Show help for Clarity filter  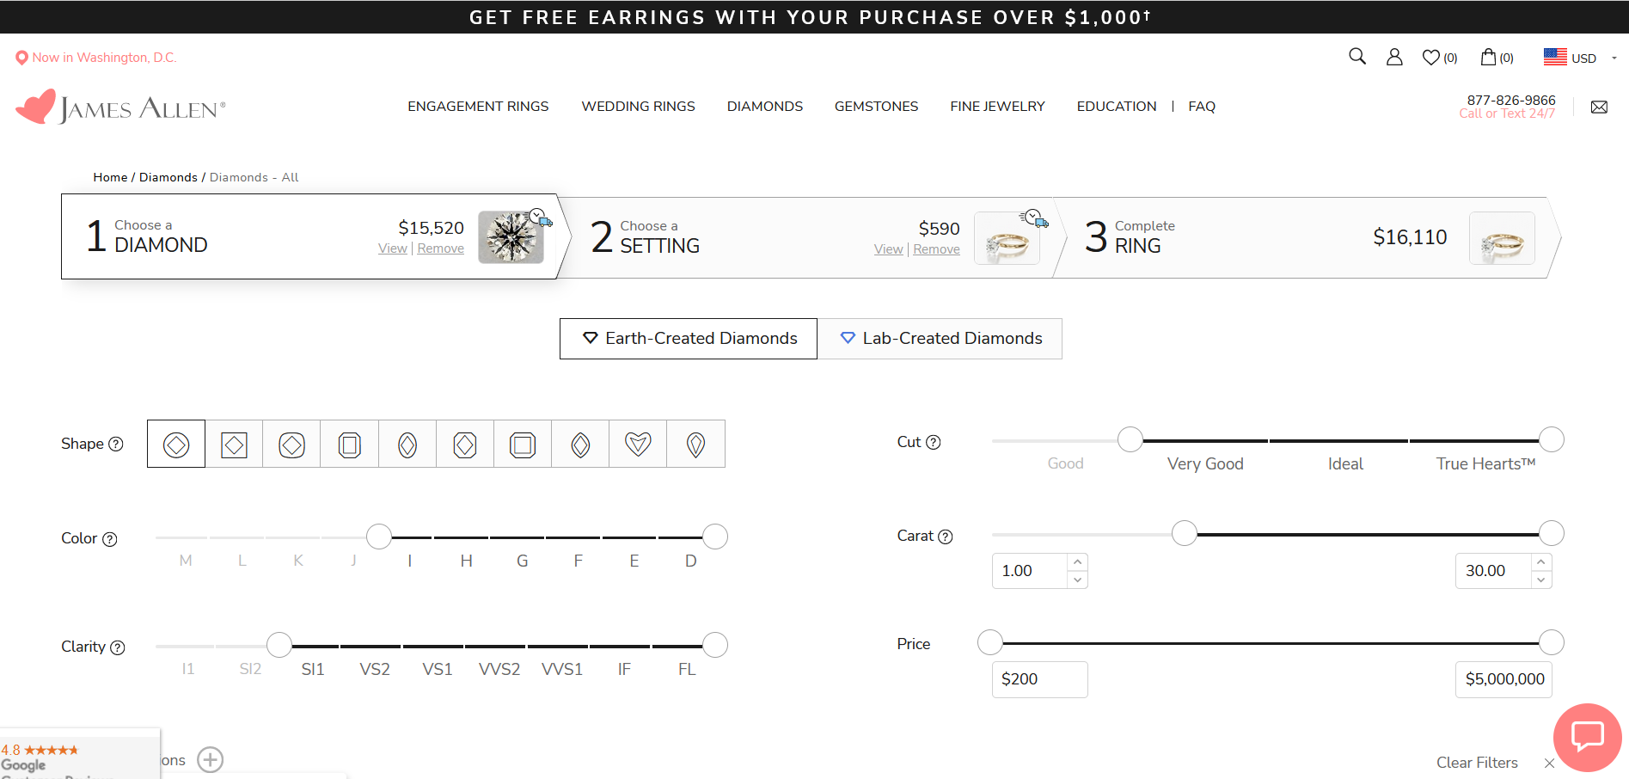(x=118, y=647)
